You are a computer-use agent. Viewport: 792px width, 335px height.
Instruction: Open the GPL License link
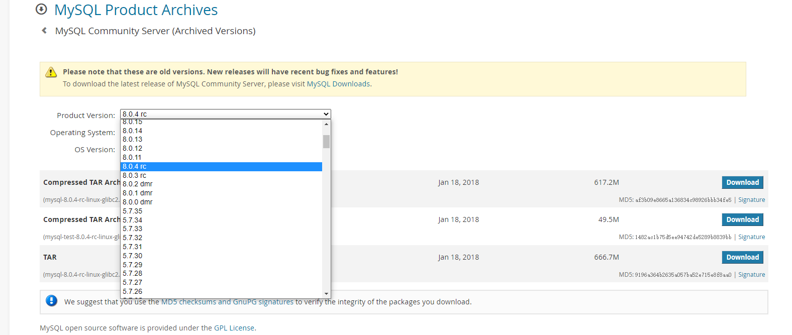234,328
